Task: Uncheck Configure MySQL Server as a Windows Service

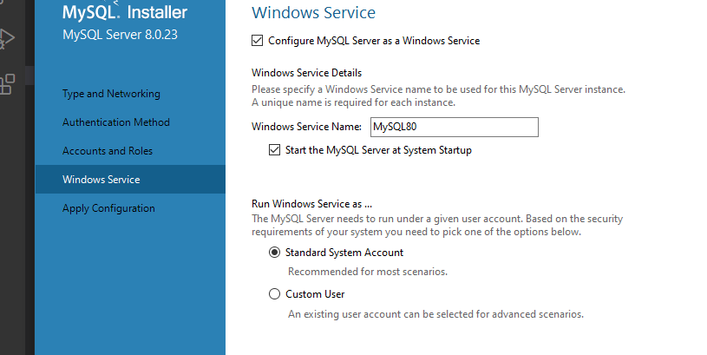Action: click(x=257, y=41)
